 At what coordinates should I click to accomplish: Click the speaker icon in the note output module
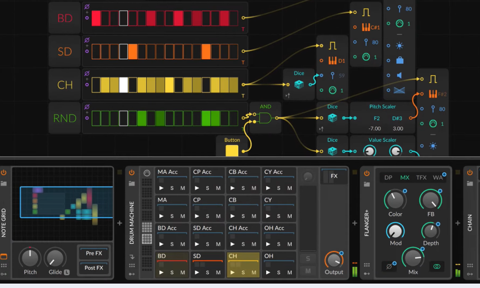coord(399,75)
